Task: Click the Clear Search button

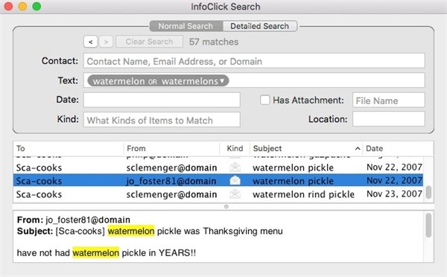Action: point(150,42)
